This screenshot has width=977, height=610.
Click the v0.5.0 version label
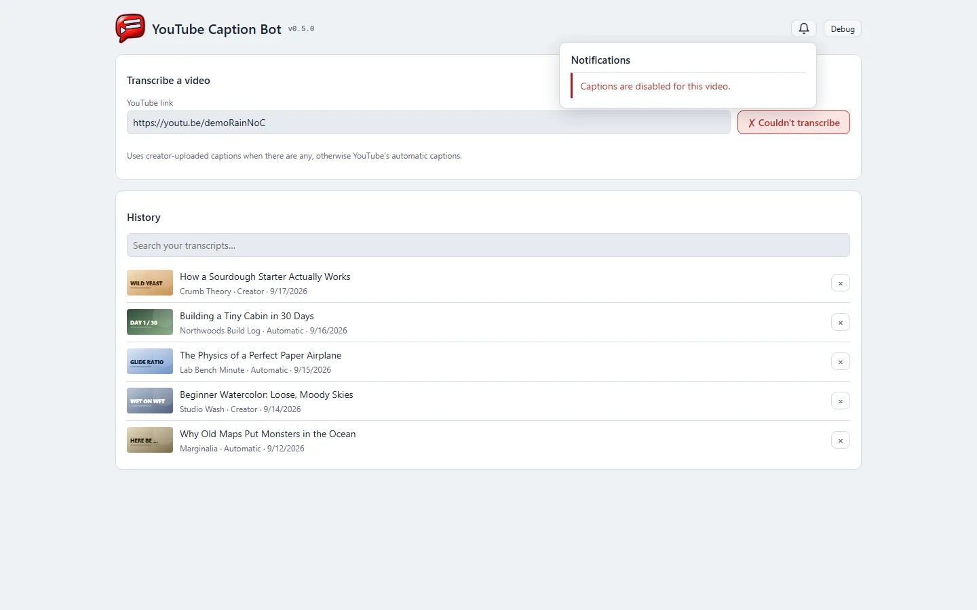coord(301,29)
